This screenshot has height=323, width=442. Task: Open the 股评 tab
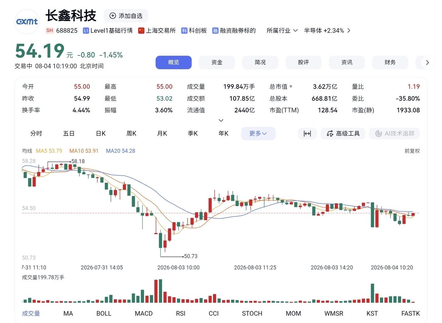click(x=304, y=62)
